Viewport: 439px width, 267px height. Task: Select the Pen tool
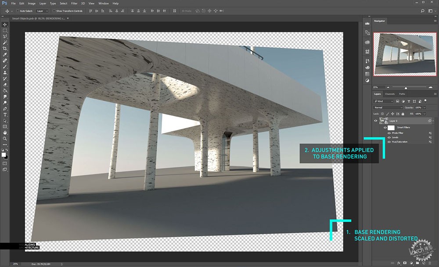[5, 109]
